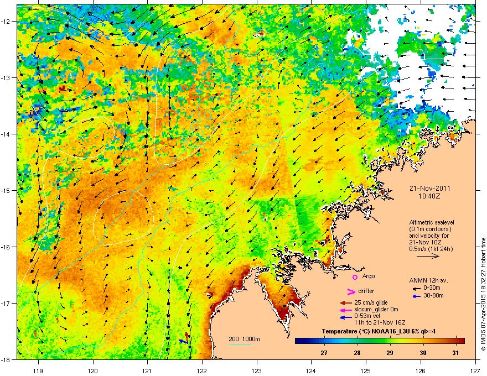Click the 27 colorbar tick label
Image resolution: width=487 pixels, height=376 pixels.
pyautogui.click(x=324, y=353)
